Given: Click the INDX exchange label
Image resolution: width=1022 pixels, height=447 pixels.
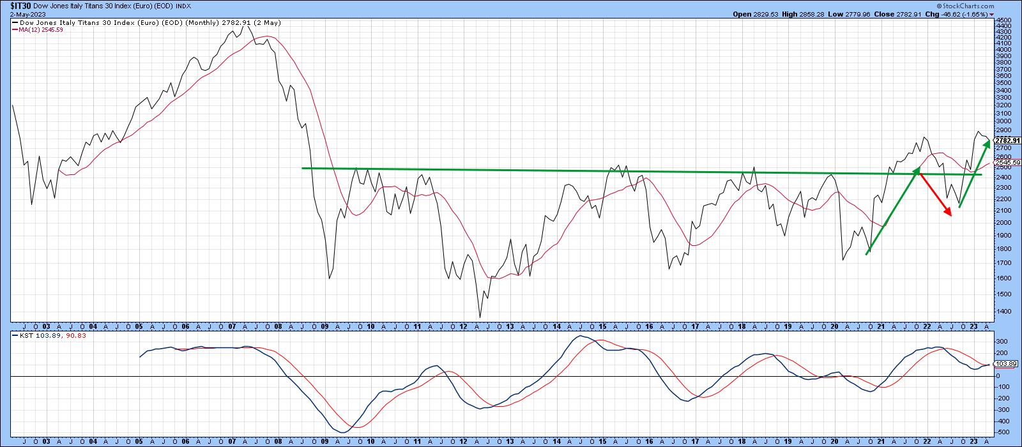Looking at the screenshot, I should tap(184, 6).
